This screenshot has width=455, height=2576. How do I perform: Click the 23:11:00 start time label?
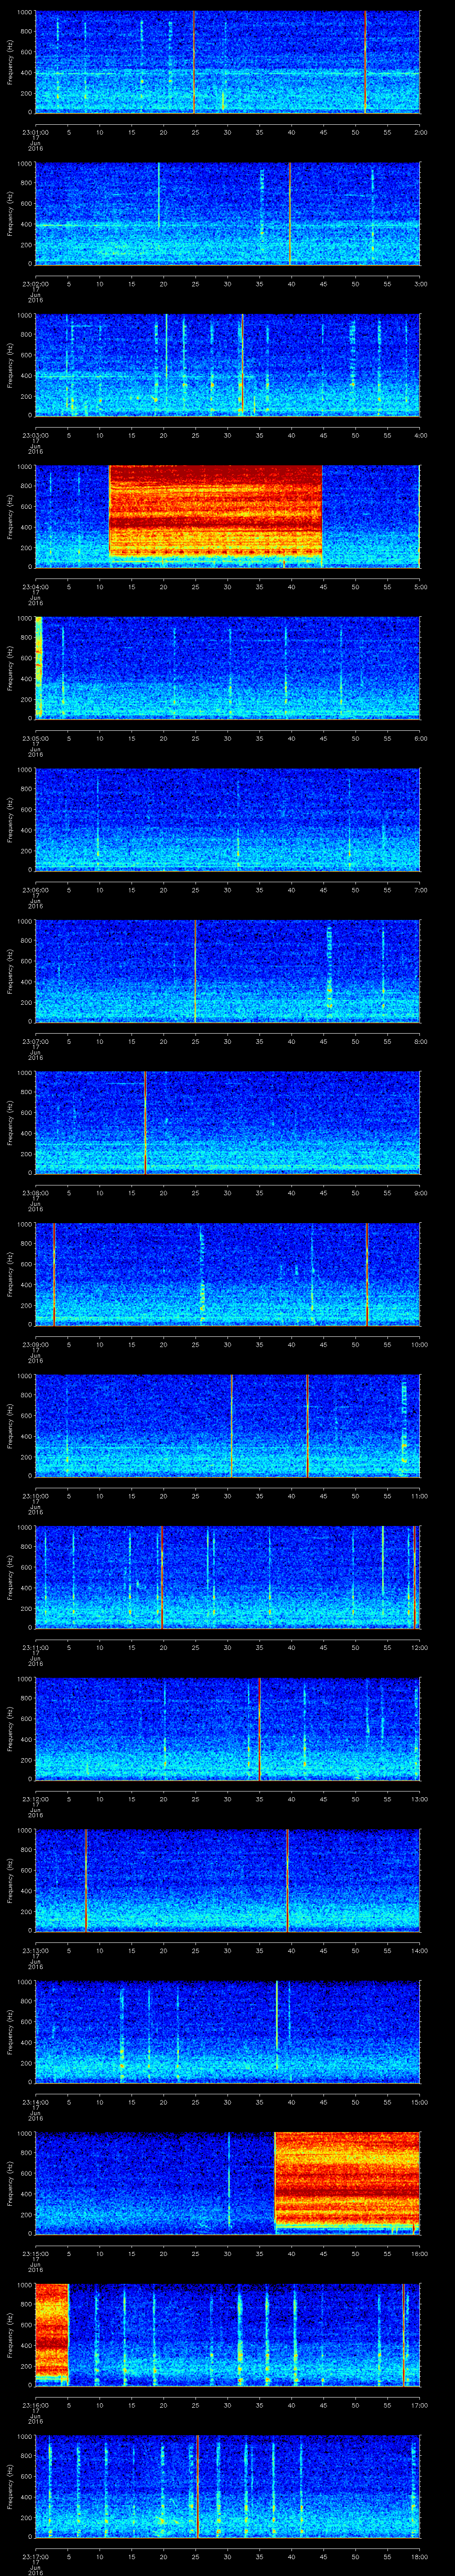[35, 1647]
